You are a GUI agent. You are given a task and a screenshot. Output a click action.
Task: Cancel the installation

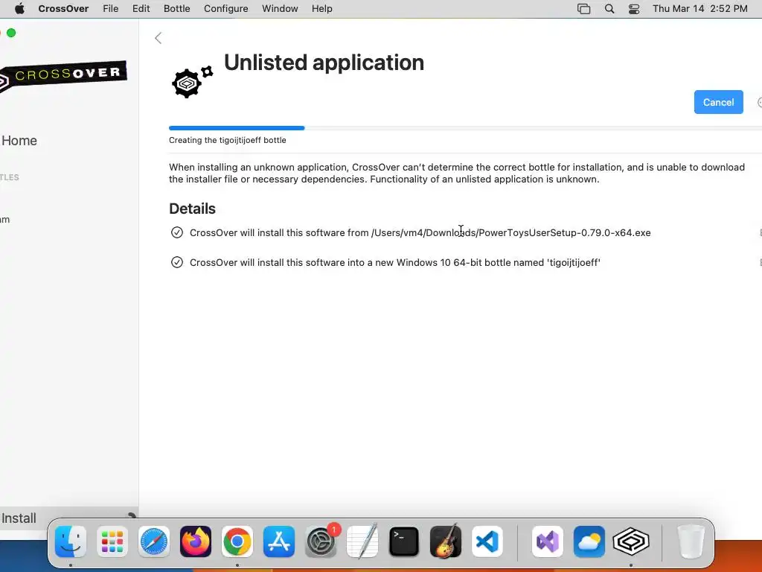tap(718, 102)
